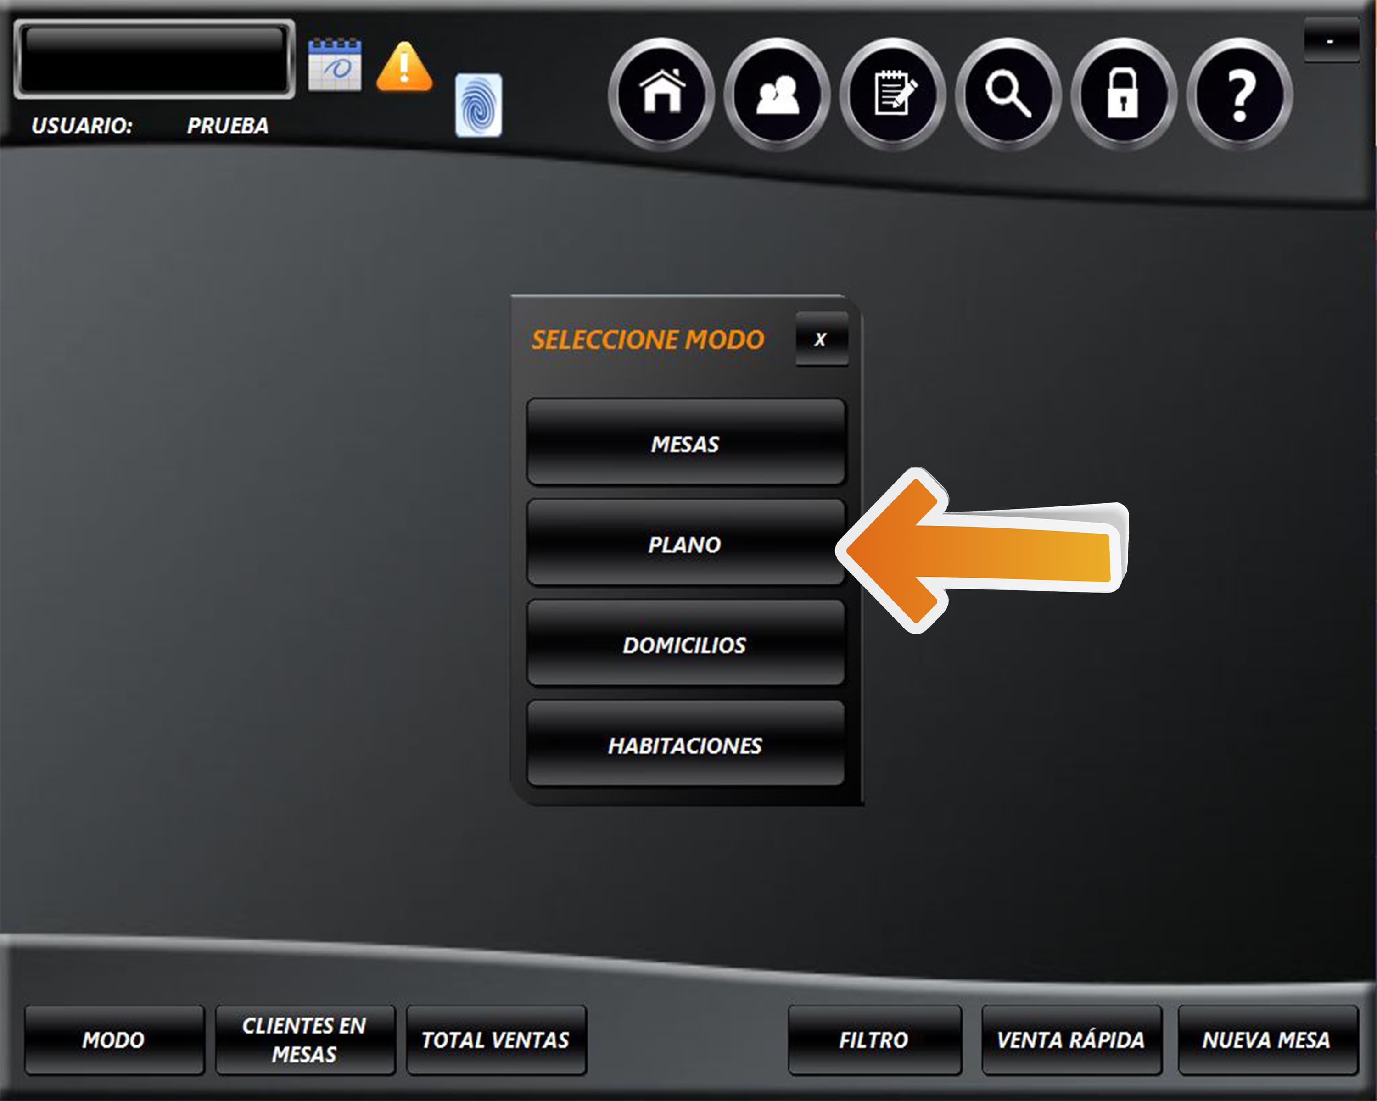This screenshot has height=1101, width=1377.
Task: Click the fingerprint scanner icon
Action: click(x=478, y=106)
